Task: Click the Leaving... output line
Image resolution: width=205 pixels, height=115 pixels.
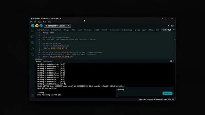Action: point(42,93)
